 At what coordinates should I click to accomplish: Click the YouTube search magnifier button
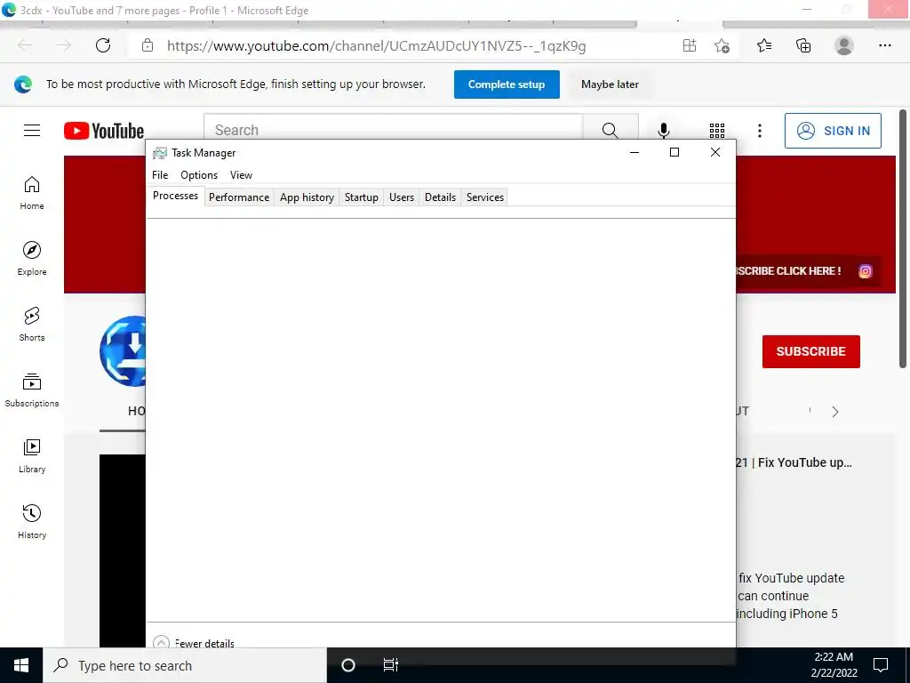pyautogui.click(x=610, y=130)
